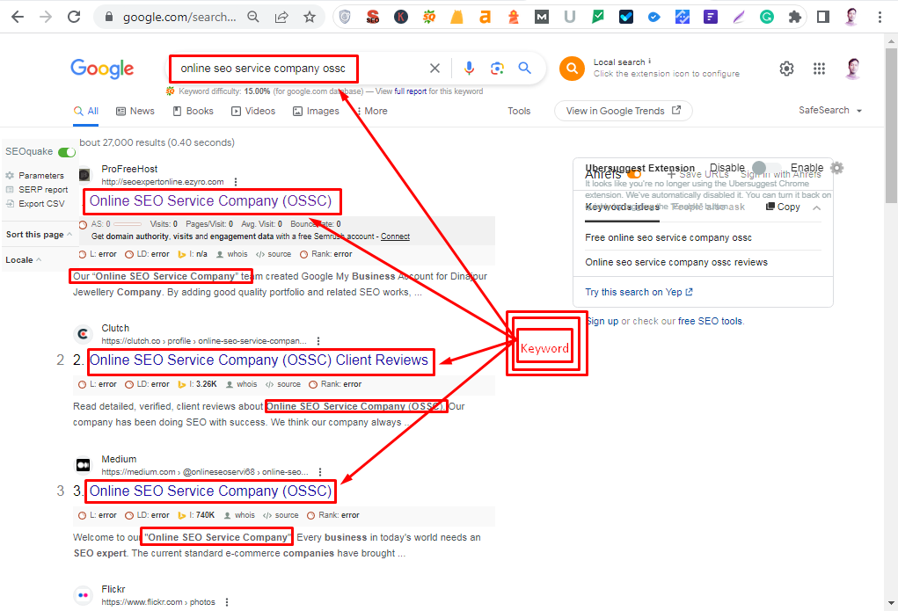Select the All results tab
The height and width of the screenshot is (611, 898).
pyautogui.click(x=86, y=111)
